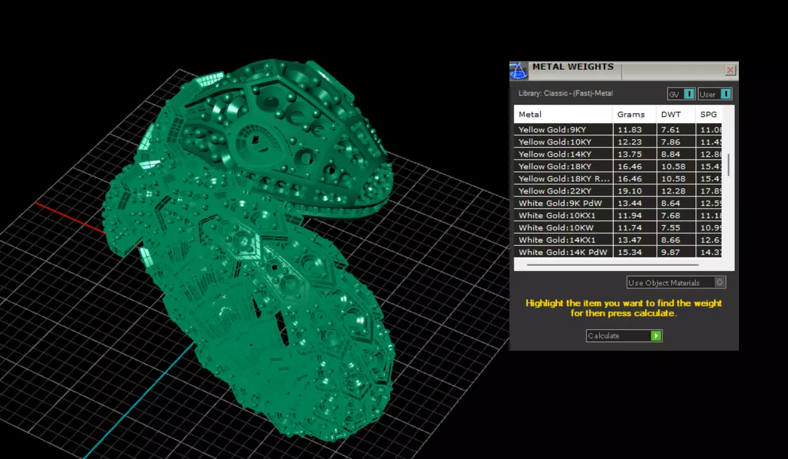Click the Metal Weights scale icon
This screenshot has width=788, height=459.
click(519, 70)
